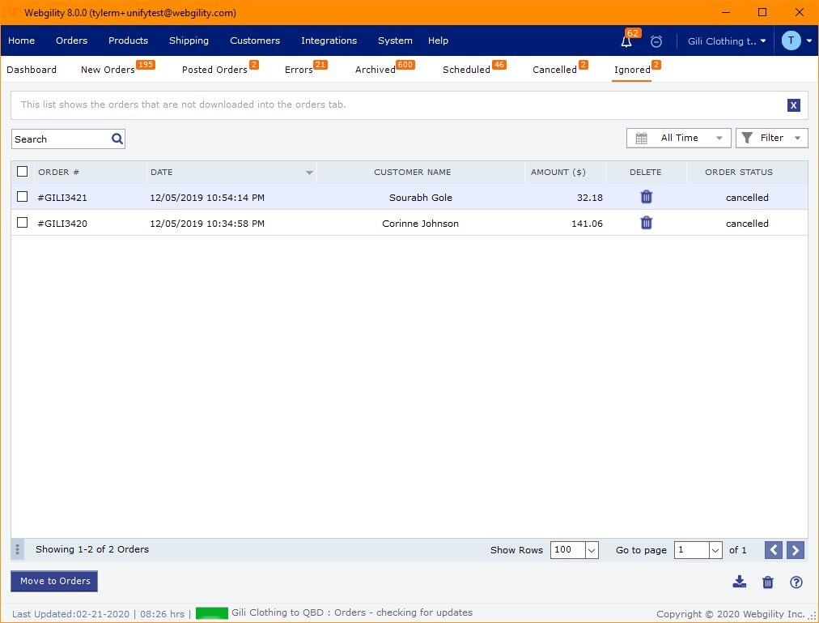
Task: Expand the Show Rows 100 dropdown
Action: coord(592,550)
